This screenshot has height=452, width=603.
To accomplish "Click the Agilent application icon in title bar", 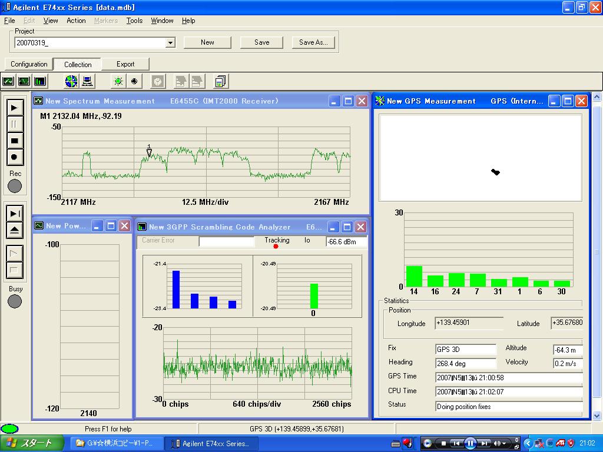I will [6, 7].
